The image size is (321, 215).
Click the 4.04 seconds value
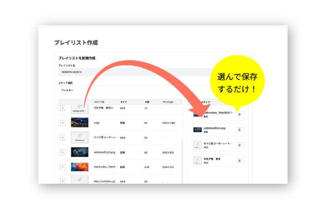tap(147, 167)
